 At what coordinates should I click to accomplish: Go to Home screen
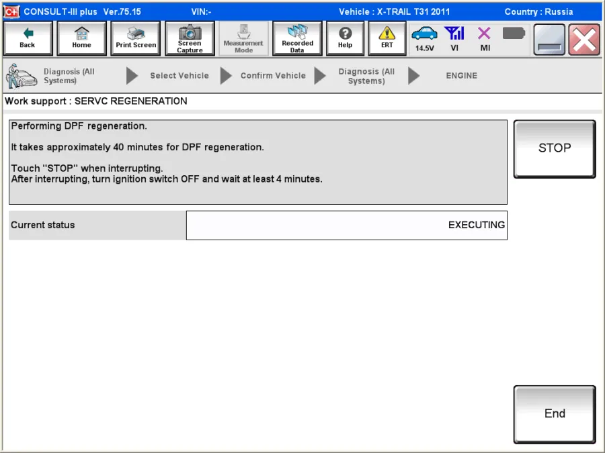81,38
